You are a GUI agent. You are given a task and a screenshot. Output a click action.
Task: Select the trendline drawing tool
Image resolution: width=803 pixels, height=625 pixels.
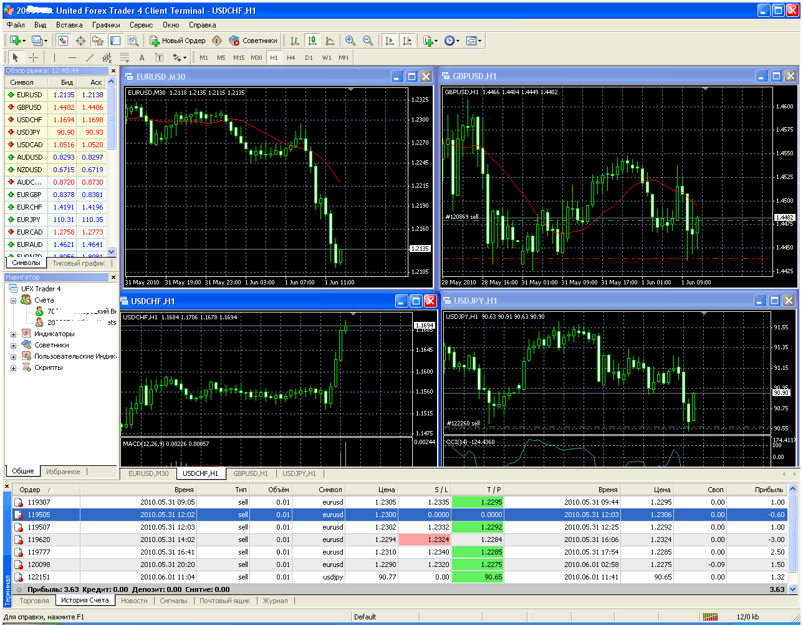click(89, 57)
